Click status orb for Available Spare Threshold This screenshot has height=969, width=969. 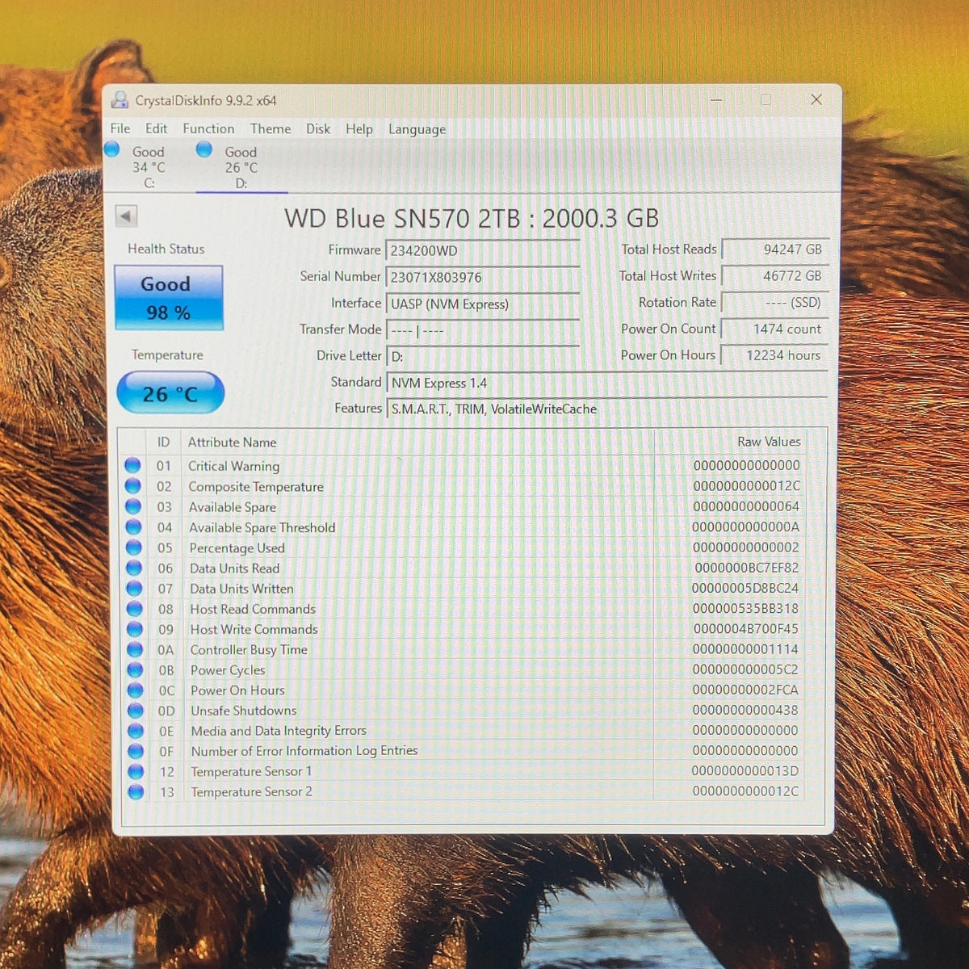[x=133, y=527]
